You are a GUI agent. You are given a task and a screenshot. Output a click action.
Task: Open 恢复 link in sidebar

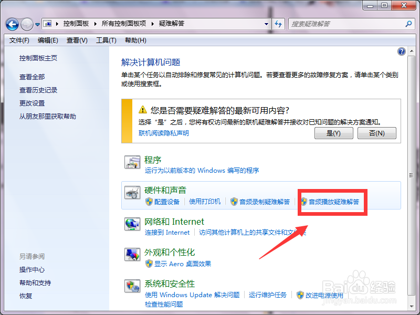pyautogui.click(x=26, y=296)
